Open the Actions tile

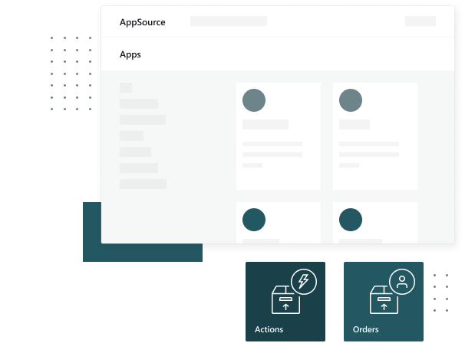(x=285, y=302)
